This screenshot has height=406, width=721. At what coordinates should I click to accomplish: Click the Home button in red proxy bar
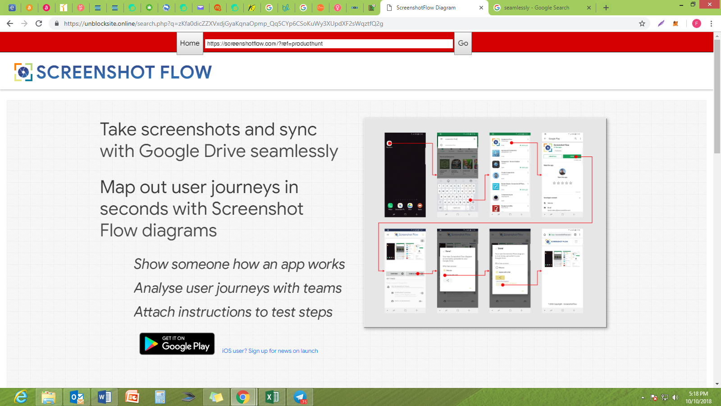click(x=190, y=43)
